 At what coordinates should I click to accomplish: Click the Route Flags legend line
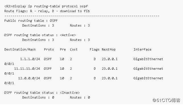[x=47, y=11]
